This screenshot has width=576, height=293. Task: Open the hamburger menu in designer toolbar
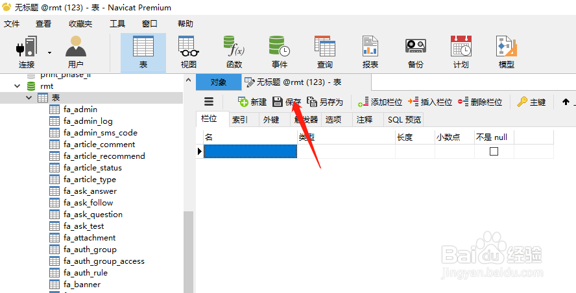click(209, 102)
